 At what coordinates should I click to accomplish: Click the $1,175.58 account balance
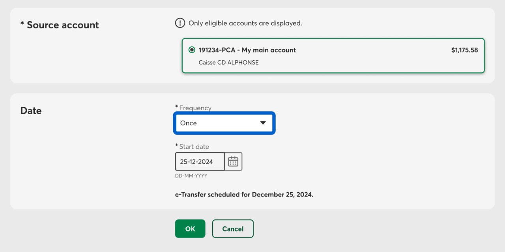pyautogui.click(x=464, y=50)
